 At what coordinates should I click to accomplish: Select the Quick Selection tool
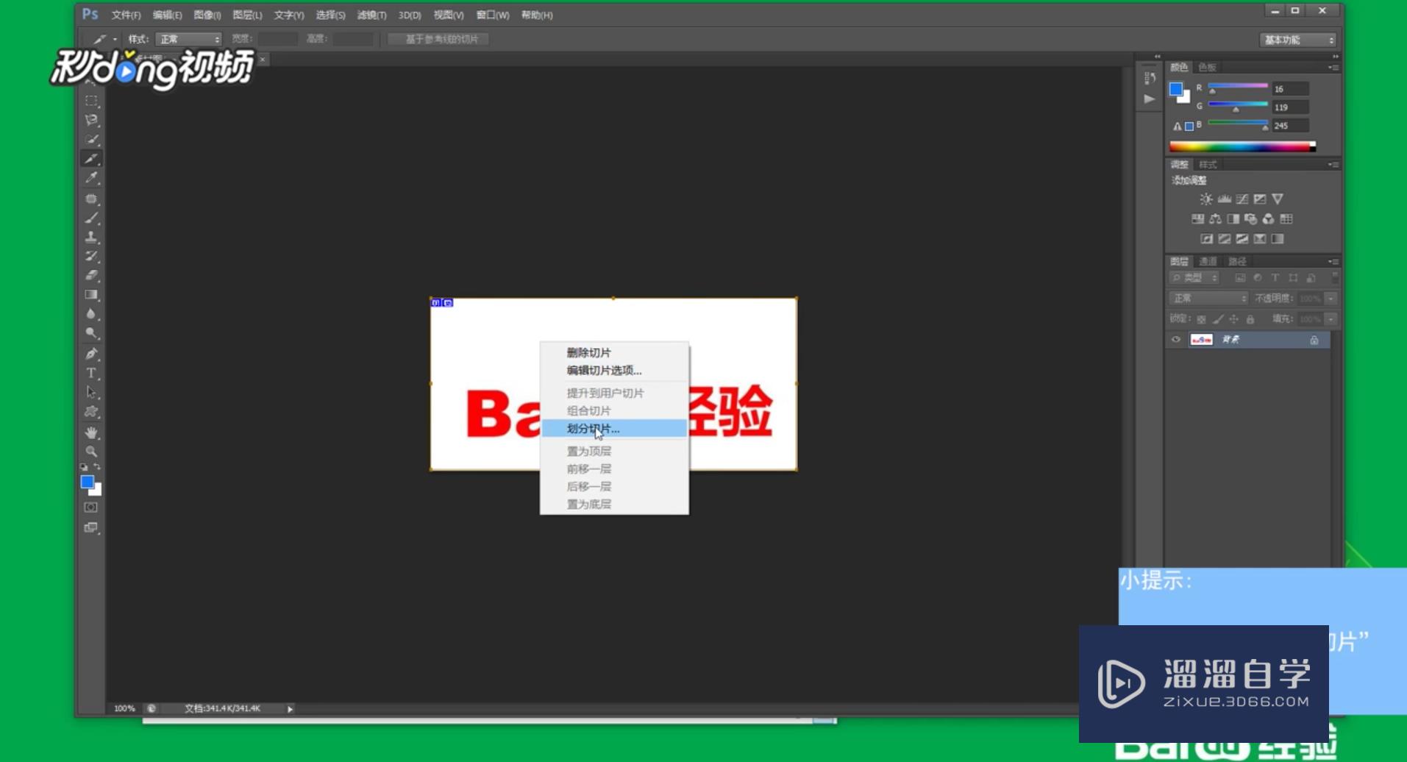point(91,139)
